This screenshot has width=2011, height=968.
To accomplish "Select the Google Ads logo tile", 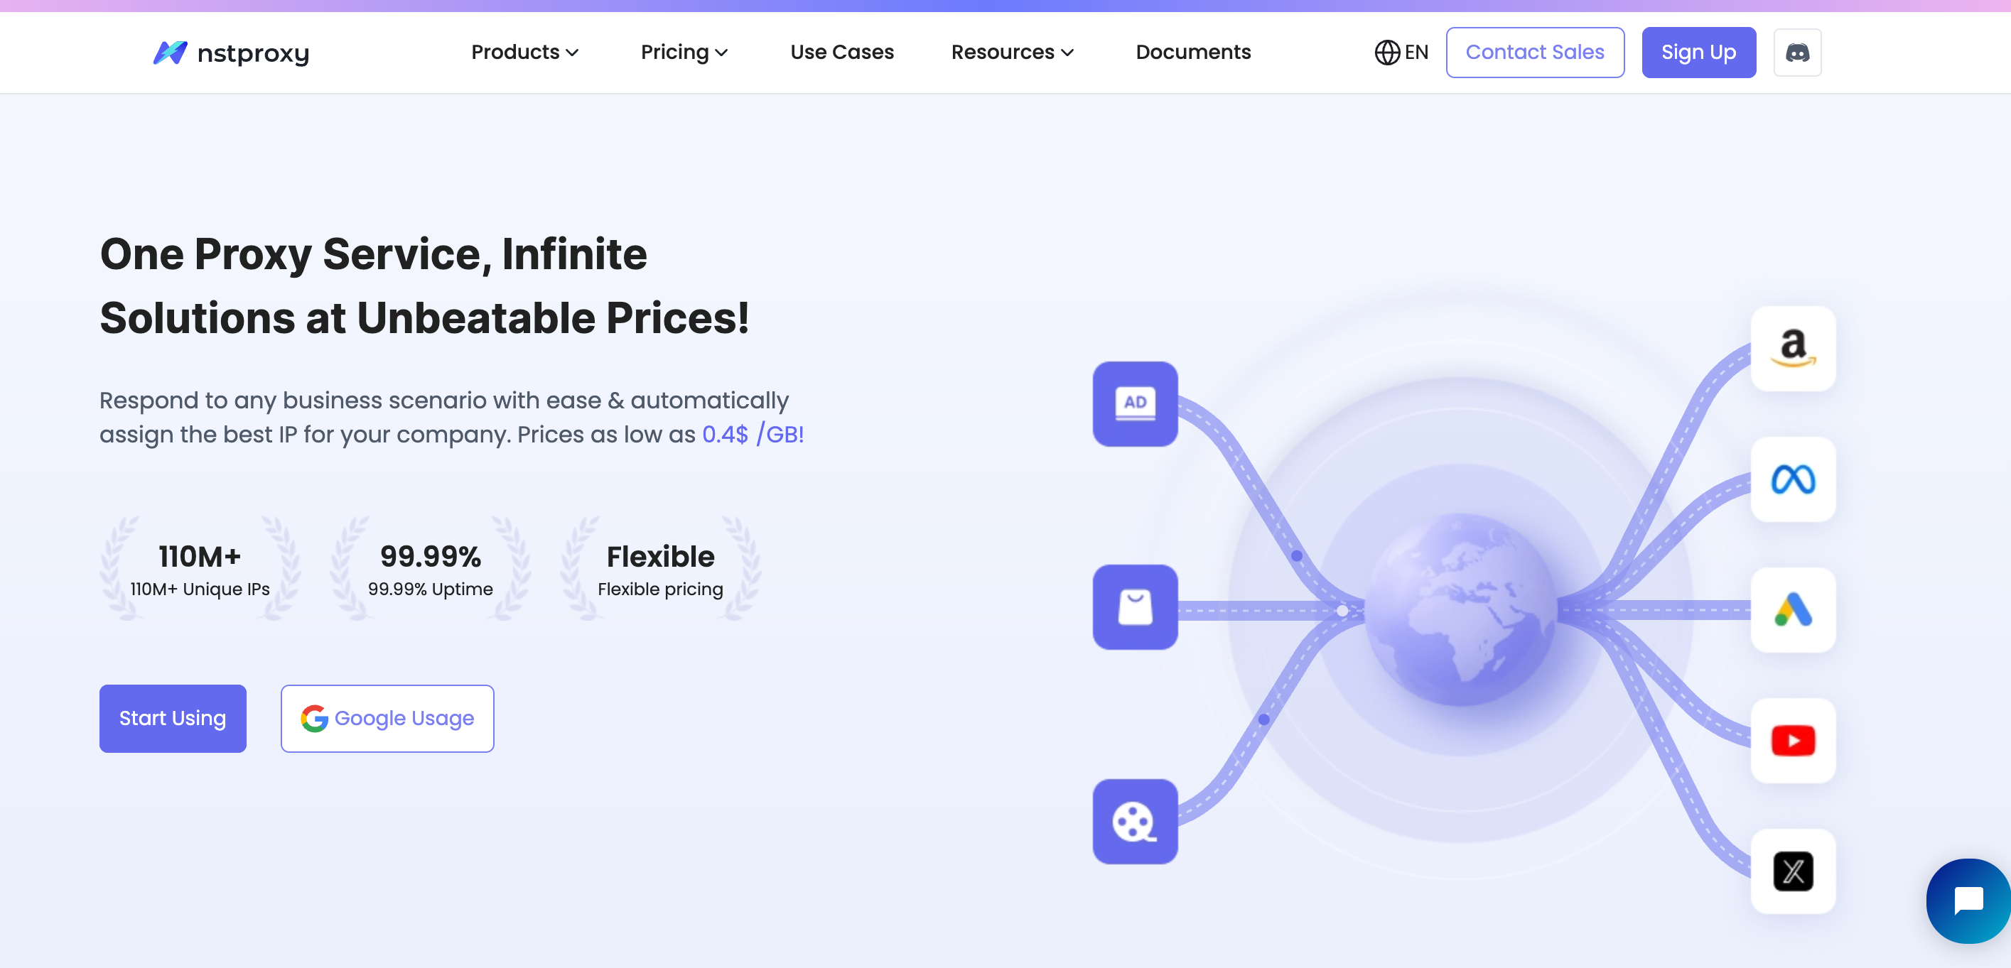I will point(1792,609).
